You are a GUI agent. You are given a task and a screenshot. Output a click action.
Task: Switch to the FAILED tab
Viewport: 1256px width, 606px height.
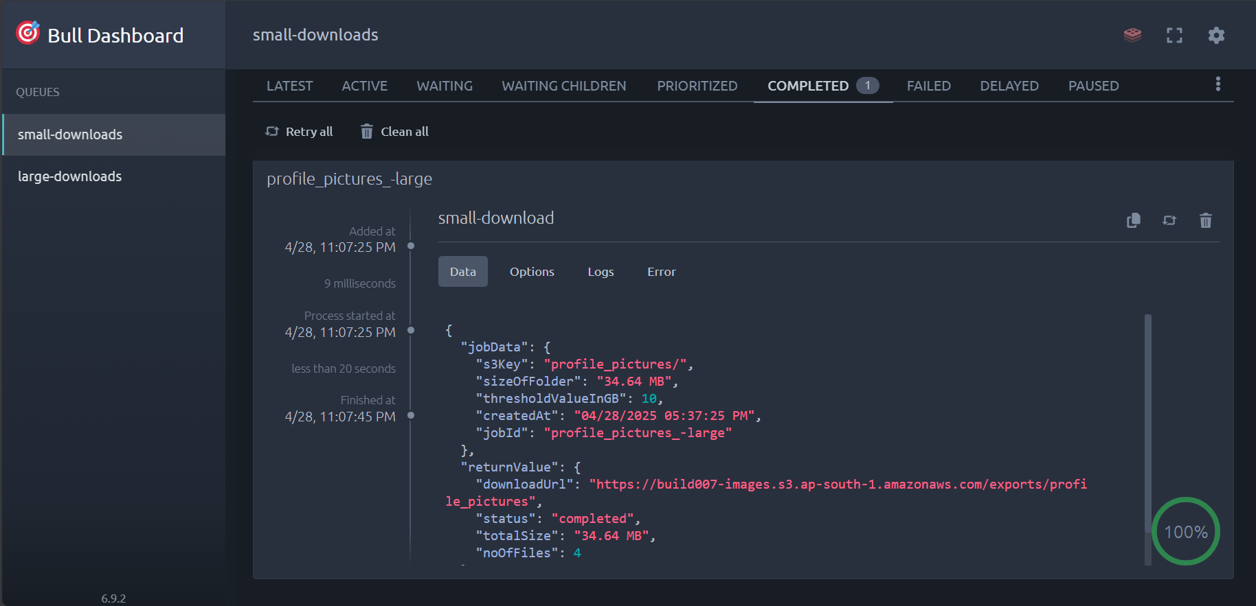(x=928, y=86)
